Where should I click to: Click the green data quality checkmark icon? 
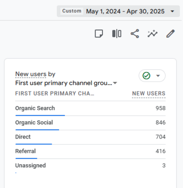coord(146,75)
